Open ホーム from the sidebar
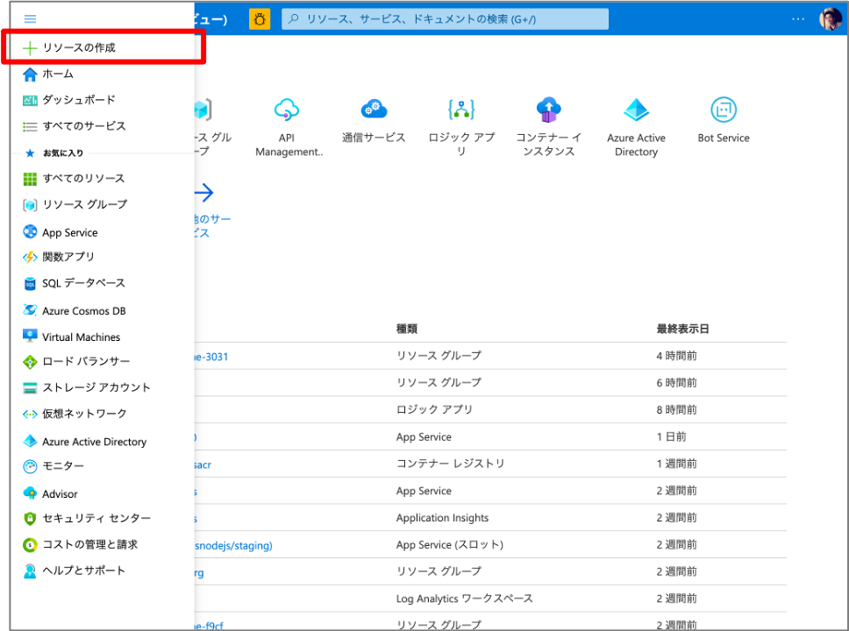The height and width of the screenshot is (631, 849). (58, 74)
